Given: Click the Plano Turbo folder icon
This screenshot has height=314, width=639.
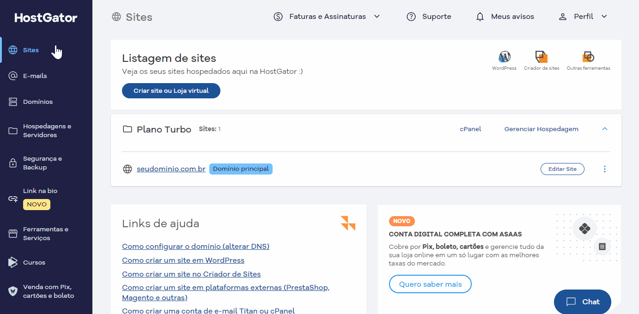Looking at the screenshot, I should (x=127, y=129).
